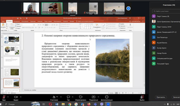
Task: Open Word from taskbar
Action: click(57, 104)
